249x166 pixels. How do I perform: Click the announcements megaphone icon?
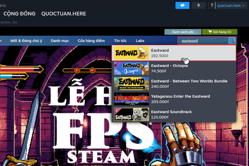182,5
